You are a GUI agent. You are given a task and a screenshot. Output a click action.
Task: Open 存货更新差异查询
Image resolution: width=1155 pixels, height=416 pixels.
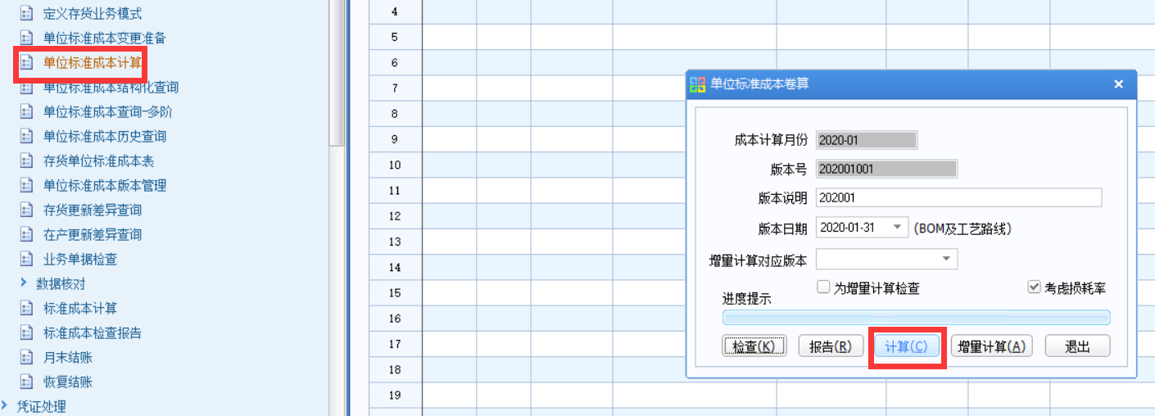coord(93,210)
